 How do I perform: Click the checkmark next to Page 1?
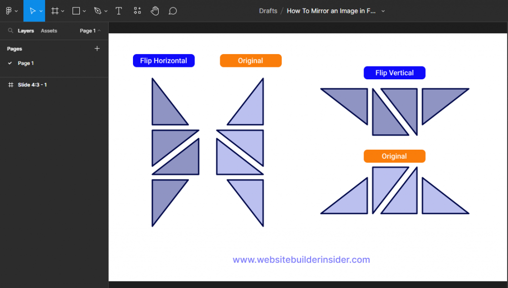tap(10, 63)
